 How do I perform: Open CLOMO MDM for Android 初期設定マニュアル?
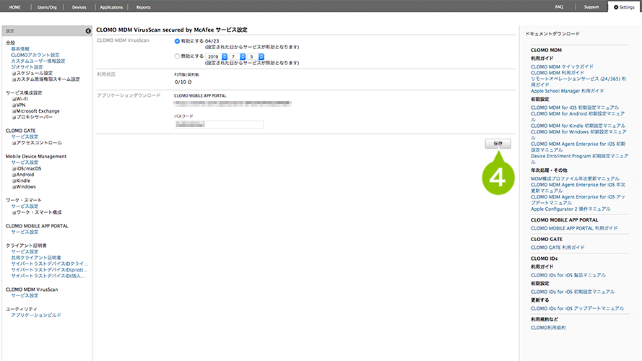tap(578, 116)
